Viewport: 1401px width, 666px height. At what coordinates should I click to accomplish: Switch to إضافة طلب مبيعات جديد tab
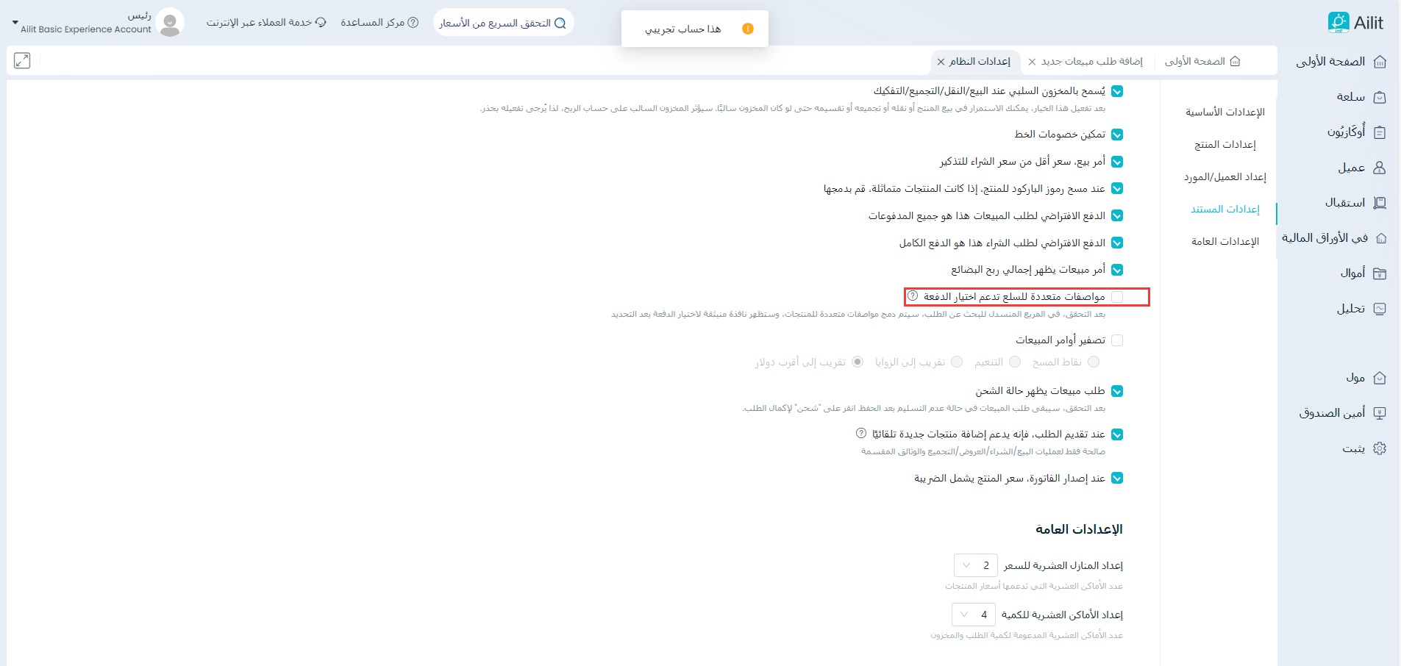tap(1091, 62)
